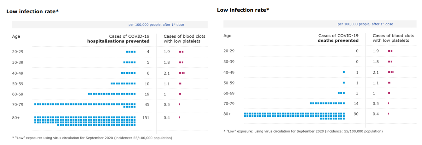The image size is (422, 145).
Task: Click the blue bar for 70-79 deaths prevented
Action: (327, 103)
